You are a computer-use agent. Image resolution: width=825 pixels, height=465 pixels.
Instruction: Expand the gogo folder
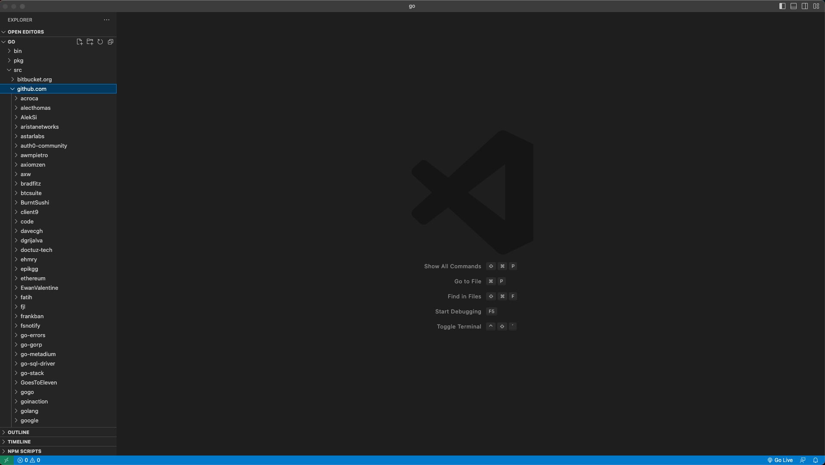tap(58, 392)
